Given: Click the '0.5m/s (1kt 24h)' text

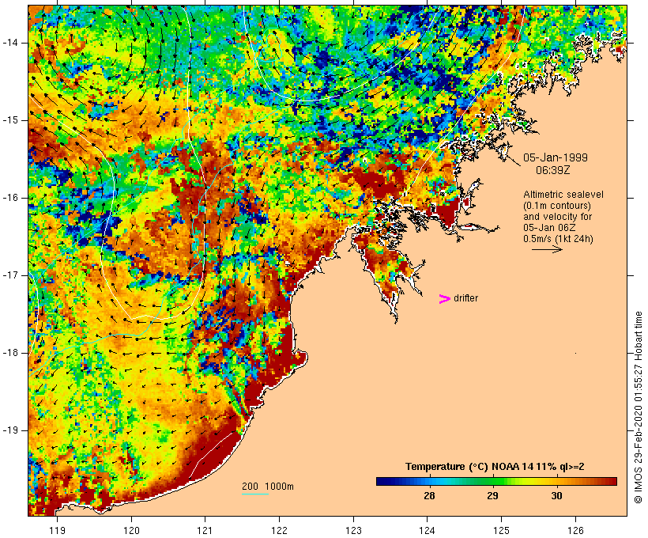Looking at the screenshot, I should 558,239.
